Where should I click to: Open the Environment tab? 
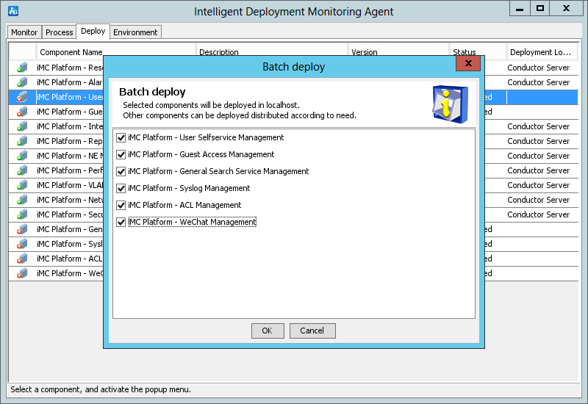pyautogui.click(x=135, y=32)
